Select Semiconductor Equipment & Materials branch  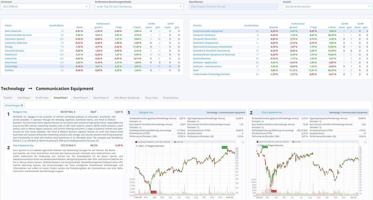click(214, 55)
